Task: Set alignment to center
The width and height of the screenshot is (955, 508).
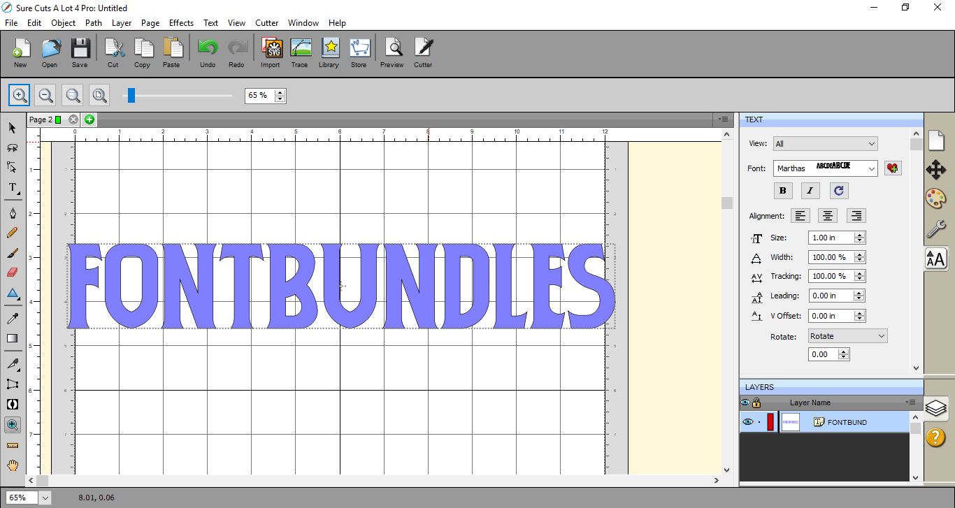Action: pyautogui.click(x=828, y=216)
